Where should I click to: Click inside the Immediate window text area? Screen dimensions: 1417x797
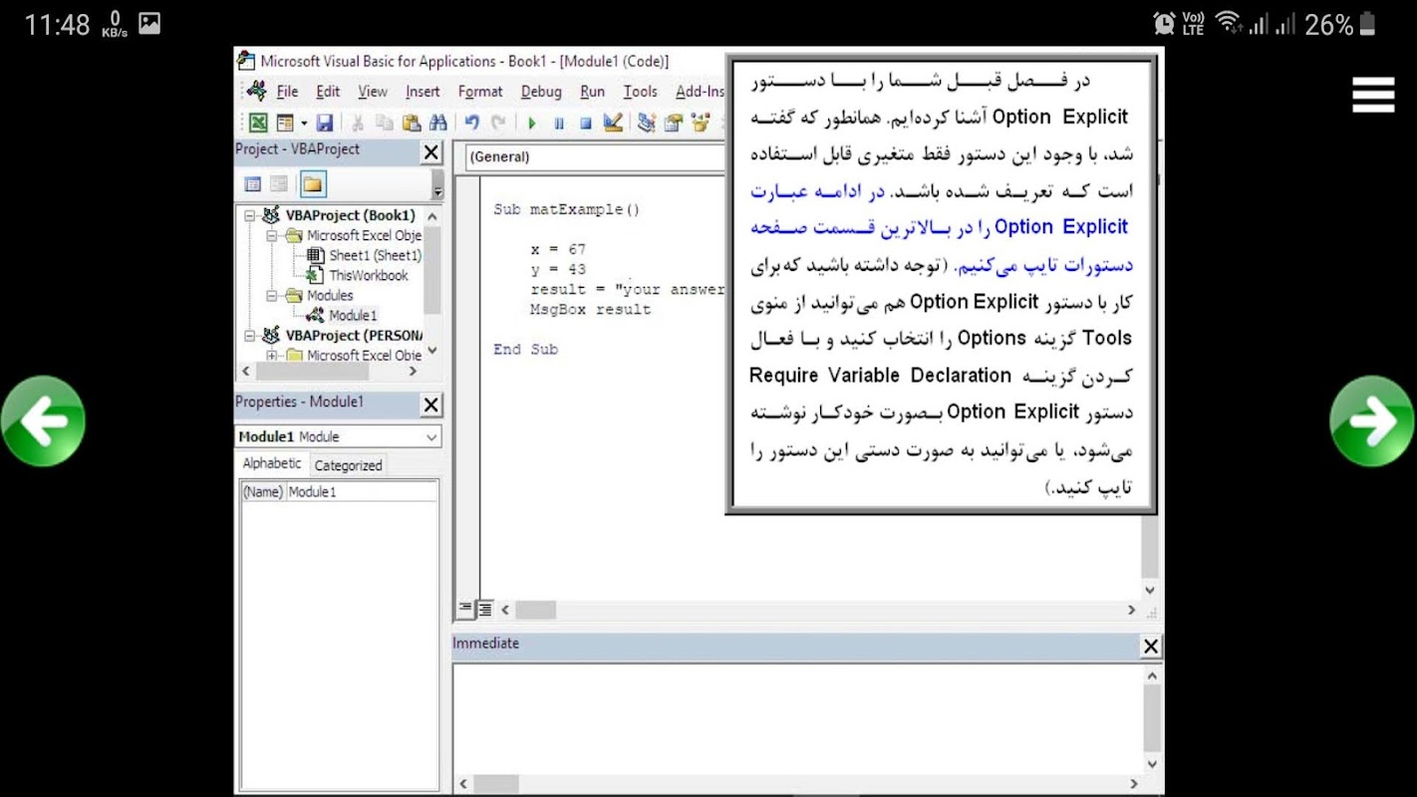[x=797, y=718]
